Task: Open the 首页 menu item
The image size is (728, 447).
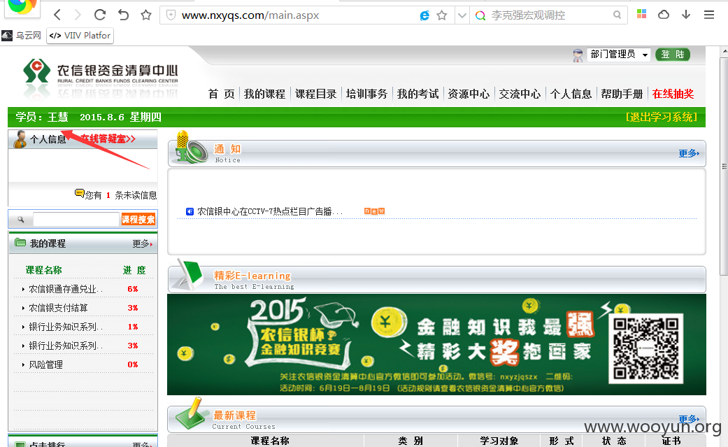Action: (222, 94)
